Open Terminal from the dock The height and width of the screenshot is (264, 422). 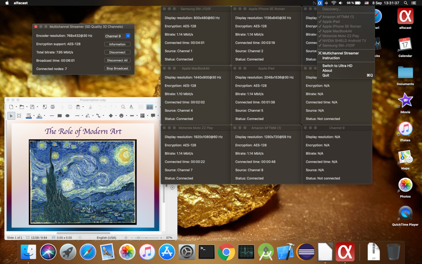pyautogui.click(x=206, y=252)
